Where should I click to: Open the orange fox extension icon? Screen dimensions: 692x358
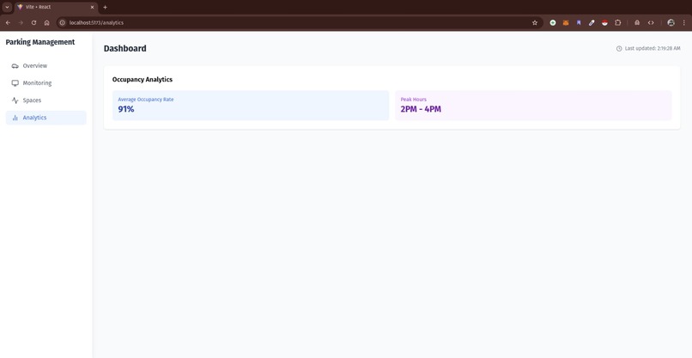(566, 22)
